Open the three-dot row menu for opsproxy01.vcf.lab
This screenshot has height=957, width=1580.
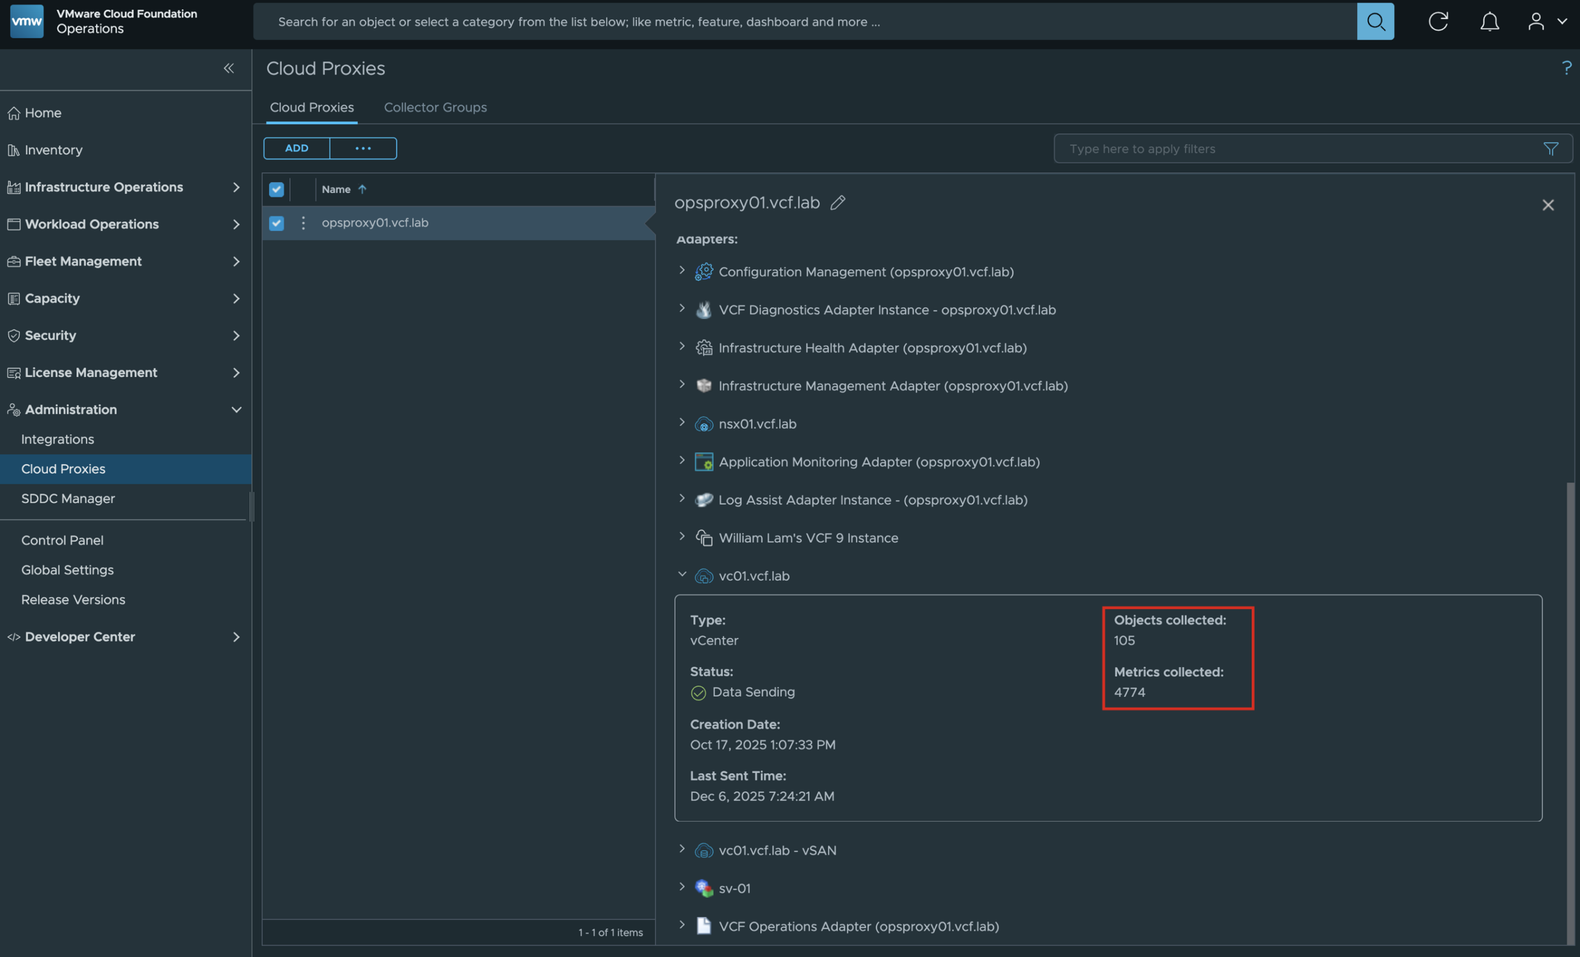pyautogui.click(x=303, y=223)
